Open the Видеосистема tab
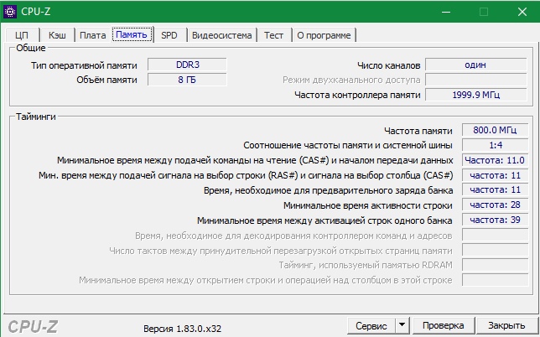The height and width of the screenshot is (337, 540). tap(221, 34)
